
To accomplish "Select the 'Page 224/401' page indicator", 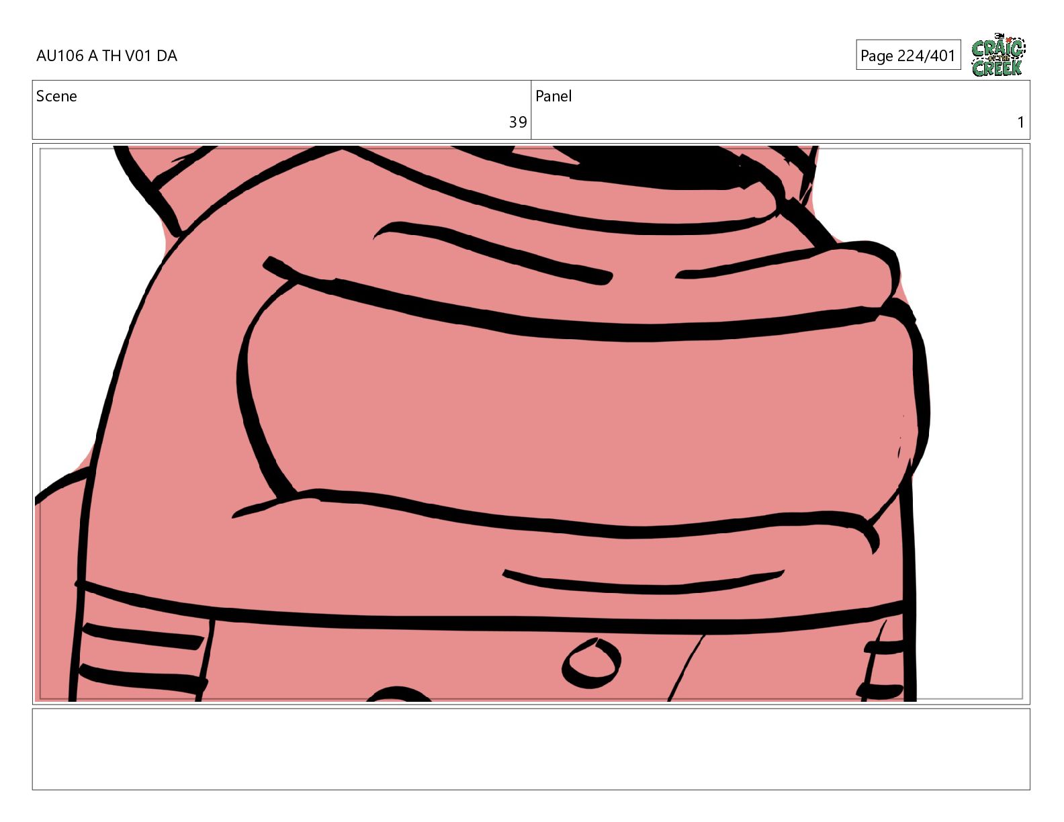I will 908,55.
